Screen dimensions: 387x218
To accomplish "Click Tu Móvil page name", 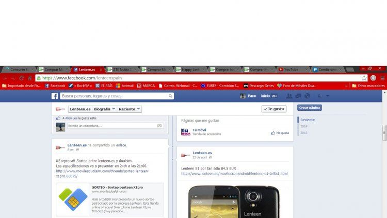I will tap(199, 130).
